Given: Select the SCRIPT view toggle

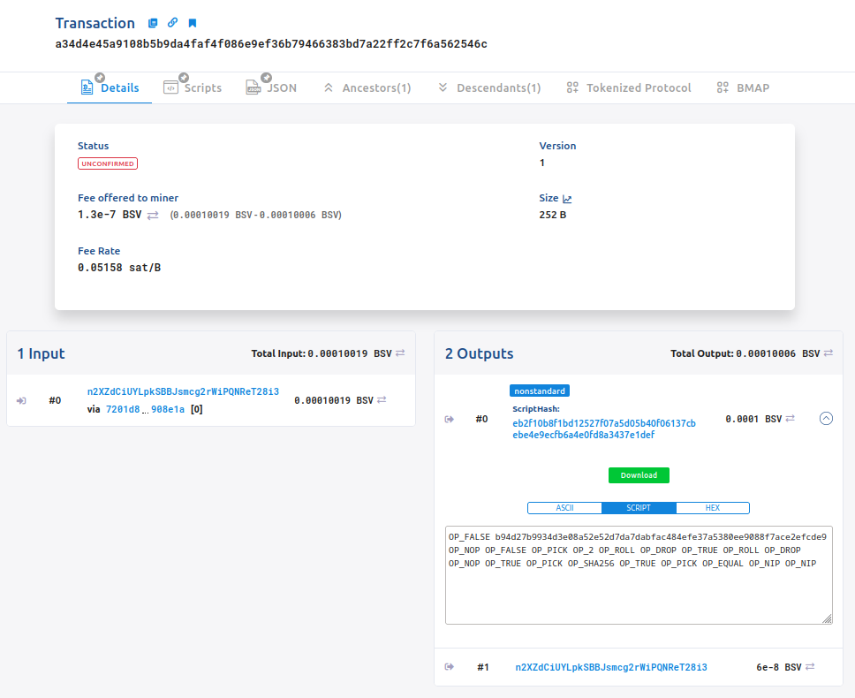Looking at the screenshot, I should 639,508.
